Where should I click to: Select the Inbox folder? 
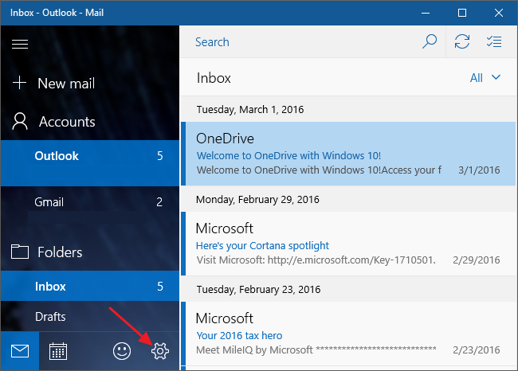(x=90, y=286)
